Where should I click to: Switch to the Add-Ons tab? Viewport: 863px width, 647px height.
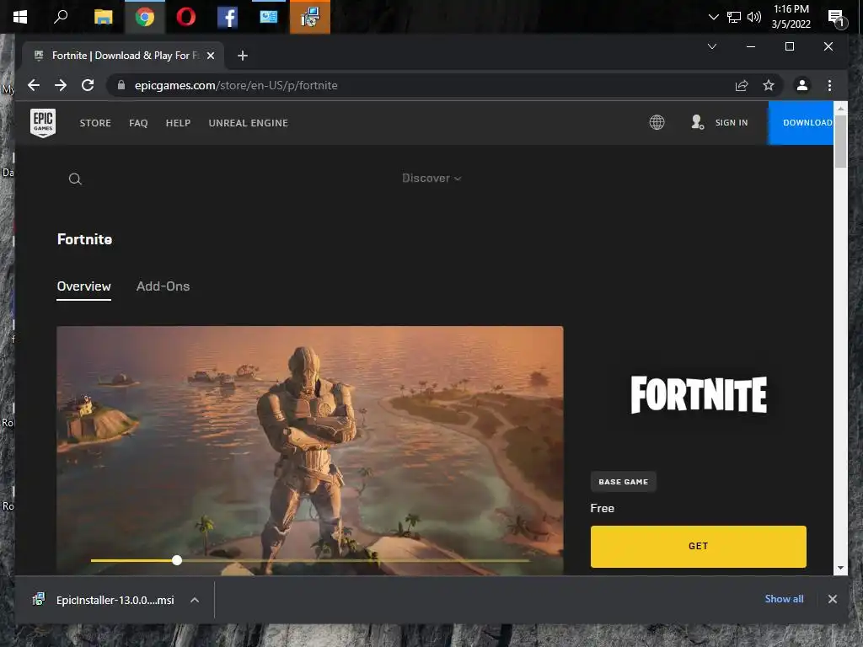(163, 286)
